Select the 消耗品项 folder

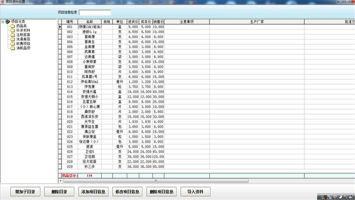23,48
